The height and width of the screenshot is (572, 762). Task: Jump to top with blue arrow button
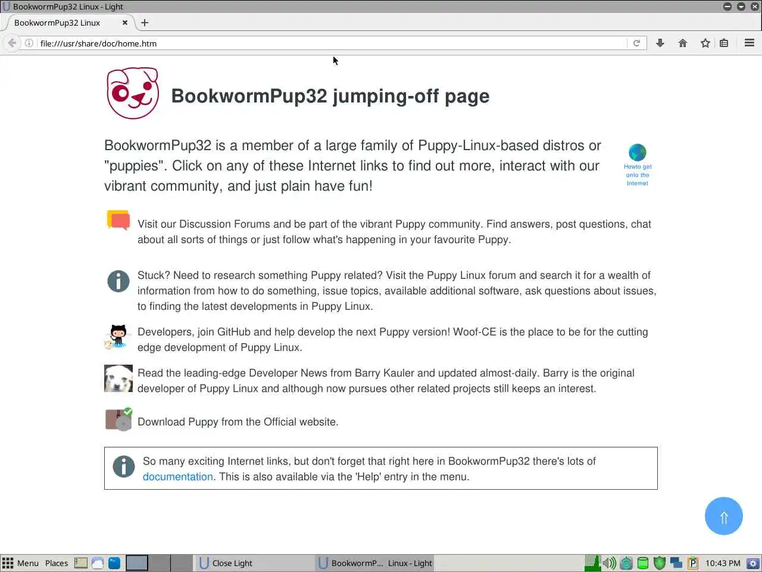click(724, 516)
